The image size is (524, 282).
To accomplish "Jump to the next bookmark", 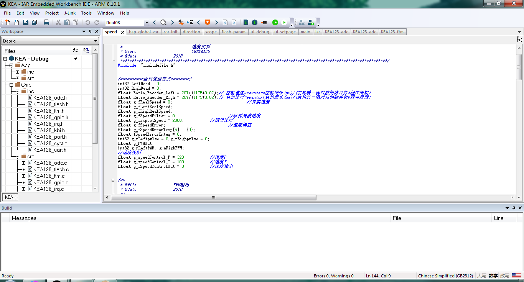I will 216,23.
